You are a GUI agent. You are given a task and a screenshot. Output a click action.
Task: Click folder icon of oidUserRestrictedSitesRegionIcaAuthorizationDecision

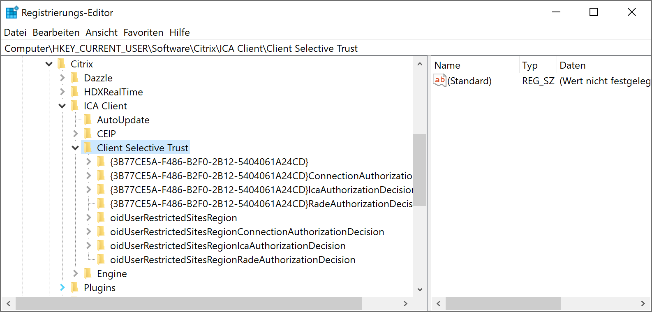coord(101,245)
